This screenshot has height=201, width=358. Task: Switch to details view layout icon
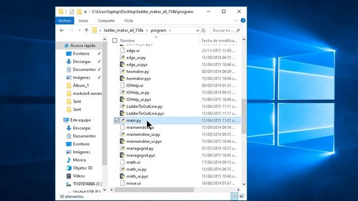[234, 196]
